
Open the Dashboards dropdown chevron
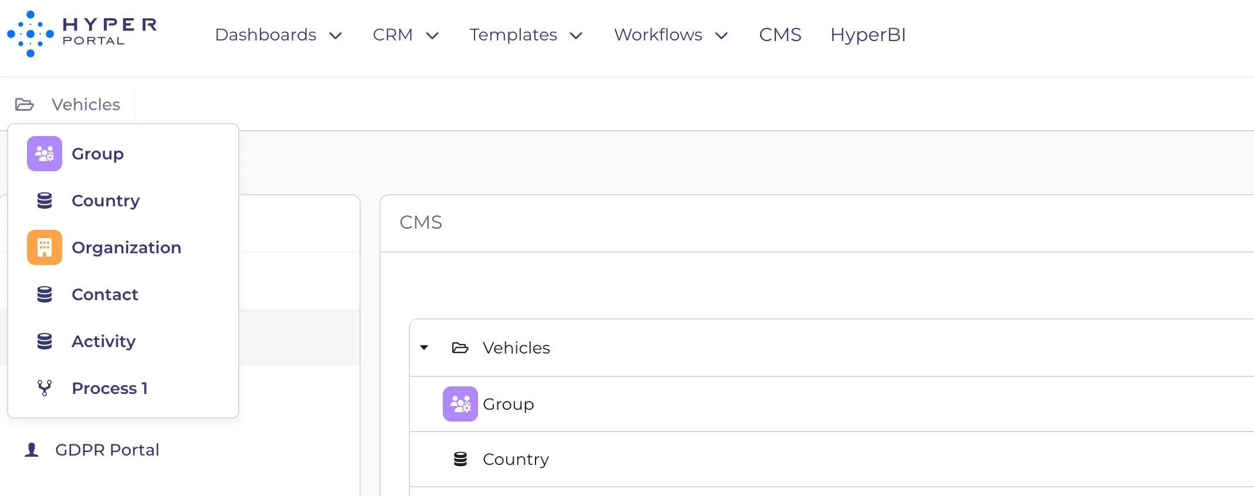pos(335,36)
